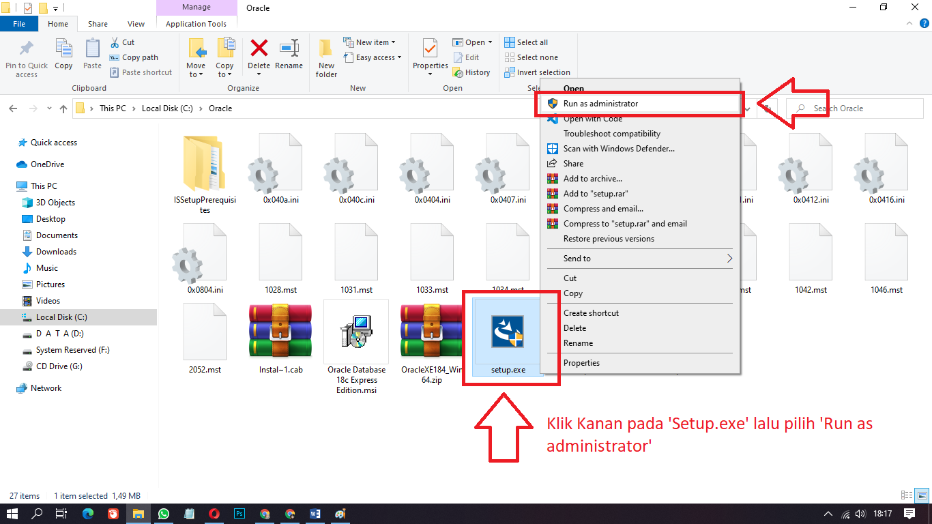The width and height of the screenshot is (932, 524).
Task: Open Microsoft Edge from the taskbar
Action: tap(88, 514)
